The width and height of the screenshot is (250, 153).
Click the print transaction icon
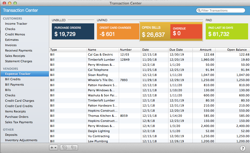[64, 147]
